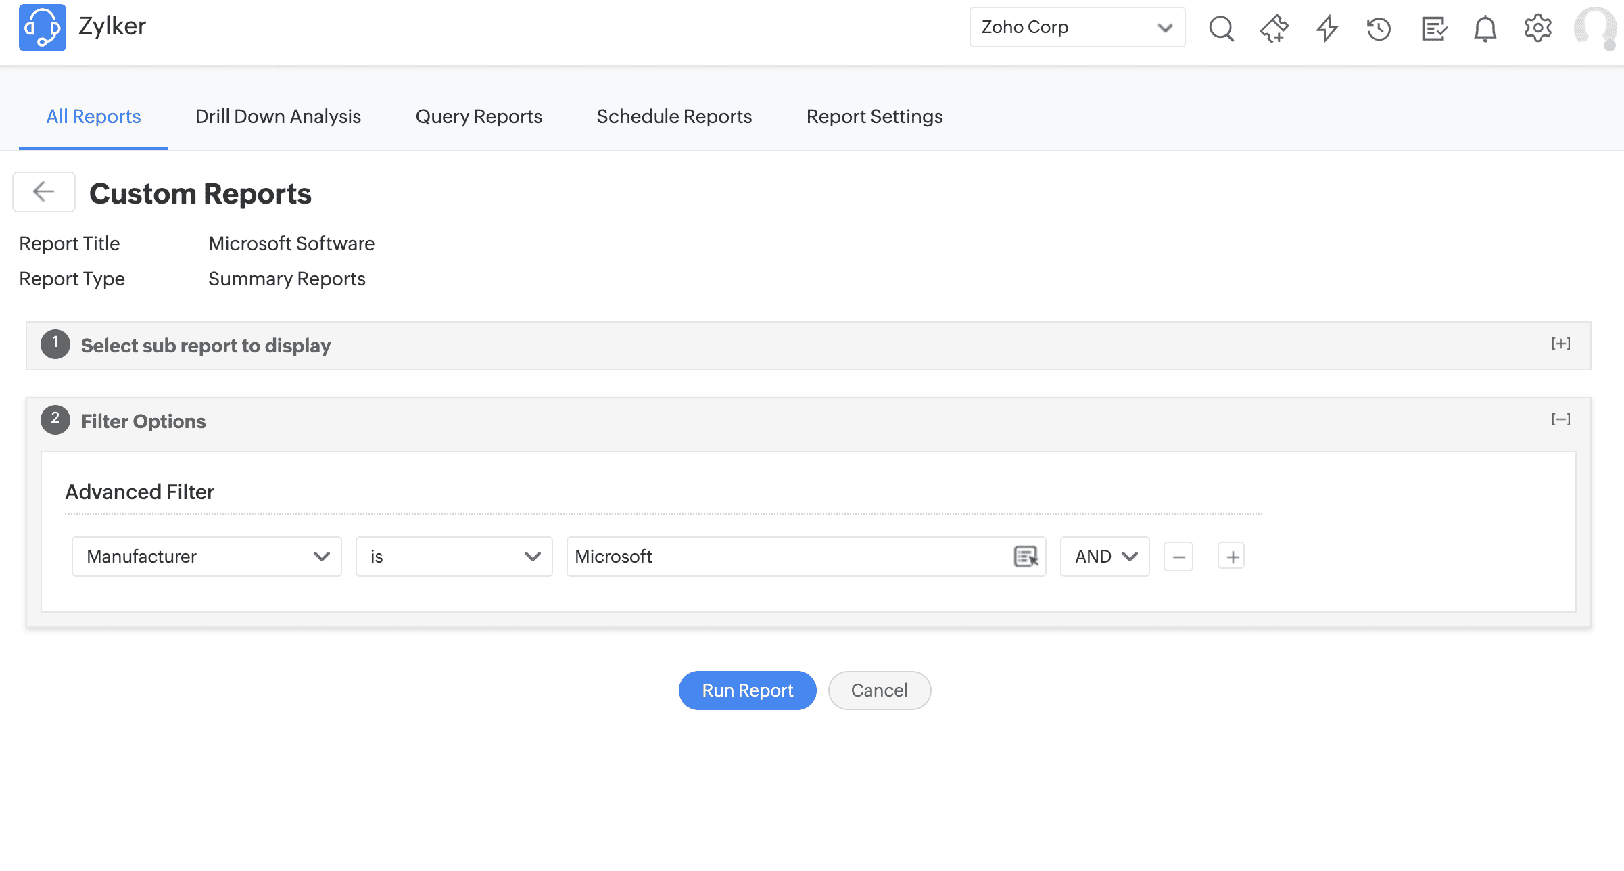
Task: Expand Select sub report to display section
Action: point(1560,344)
